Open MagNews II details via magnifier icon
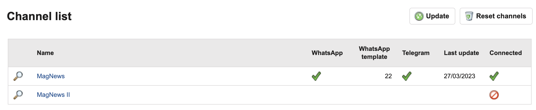The width and height of the screenshot is (536, 110). pos(18,95)
